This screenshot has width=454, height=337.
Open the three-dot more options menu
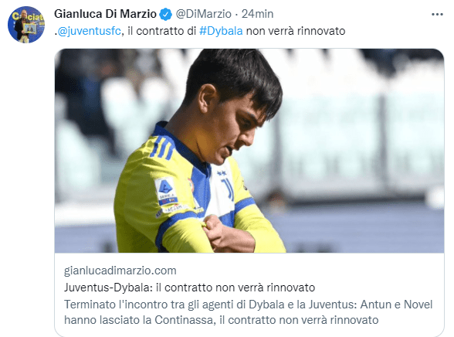tap(437, 14)
